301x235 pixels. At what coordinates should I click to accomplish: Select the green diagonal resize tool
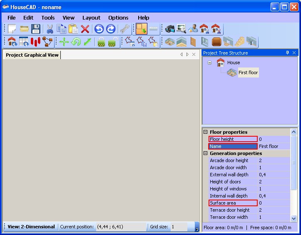pyautogui.click(x=87, y=42)
